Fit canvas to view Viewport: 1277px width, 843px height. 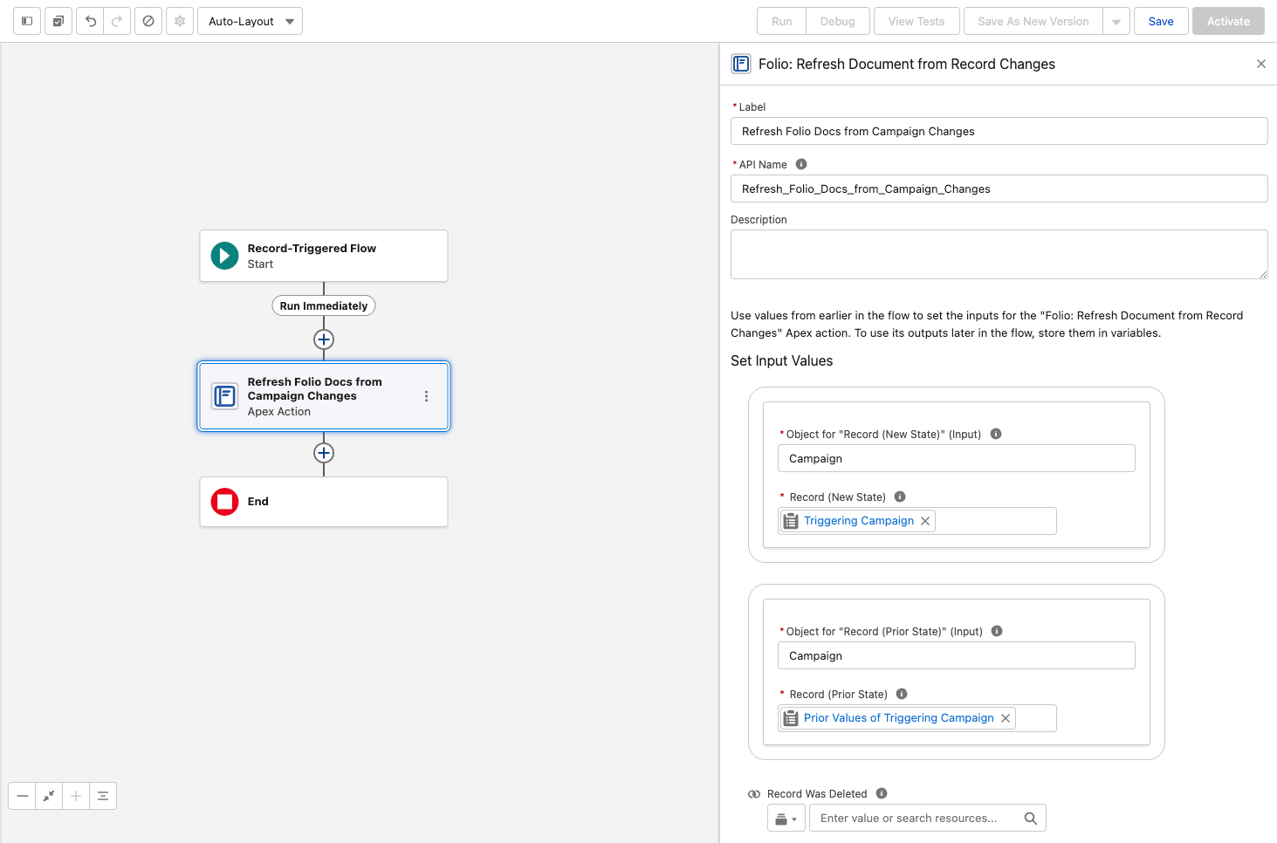coord(49,796)
